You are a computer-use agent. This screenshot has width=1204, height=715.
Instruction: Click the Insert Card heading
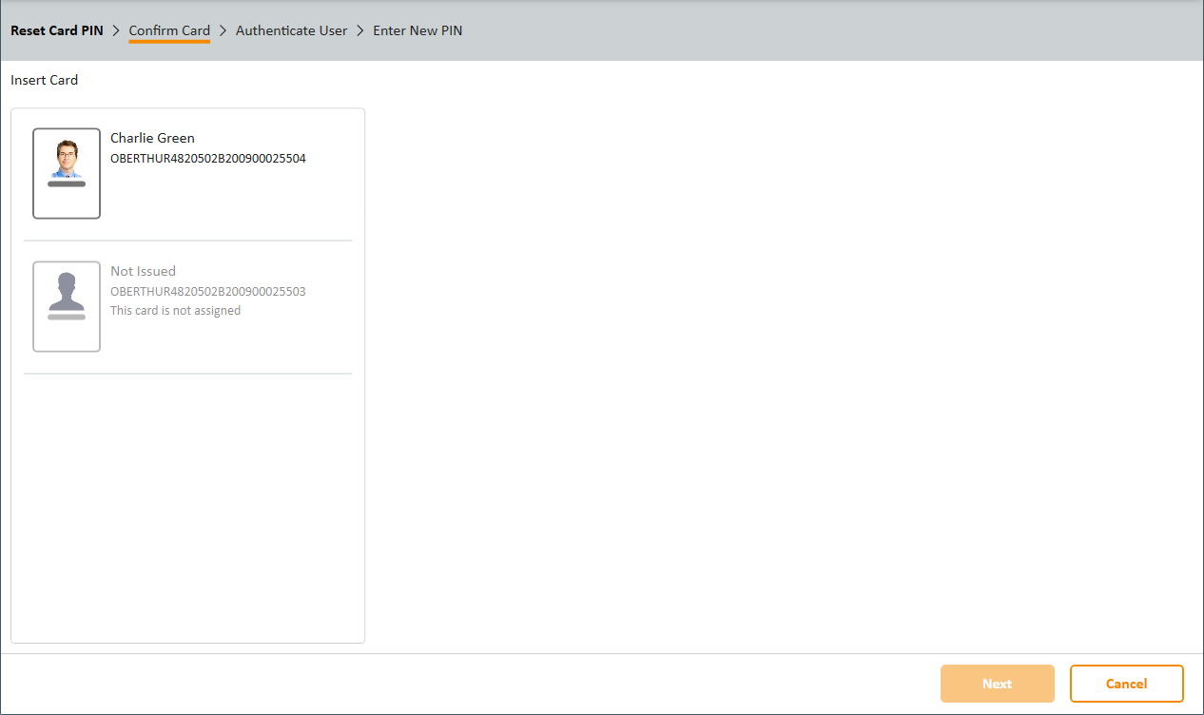pyautogui.click(x=45, y=80)
